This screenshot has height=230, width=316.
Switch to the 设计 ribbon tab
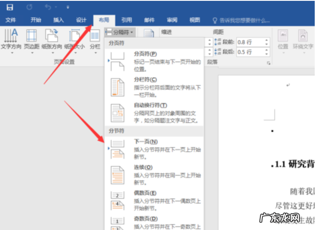click(81, 20)
